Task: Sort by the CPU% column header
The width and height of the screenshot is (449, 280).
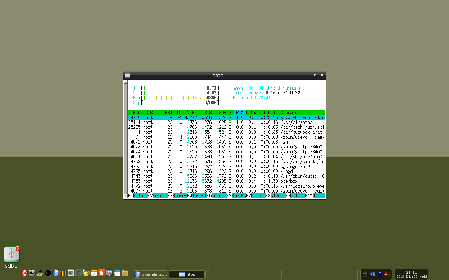Action: click(x=239, y=113)
